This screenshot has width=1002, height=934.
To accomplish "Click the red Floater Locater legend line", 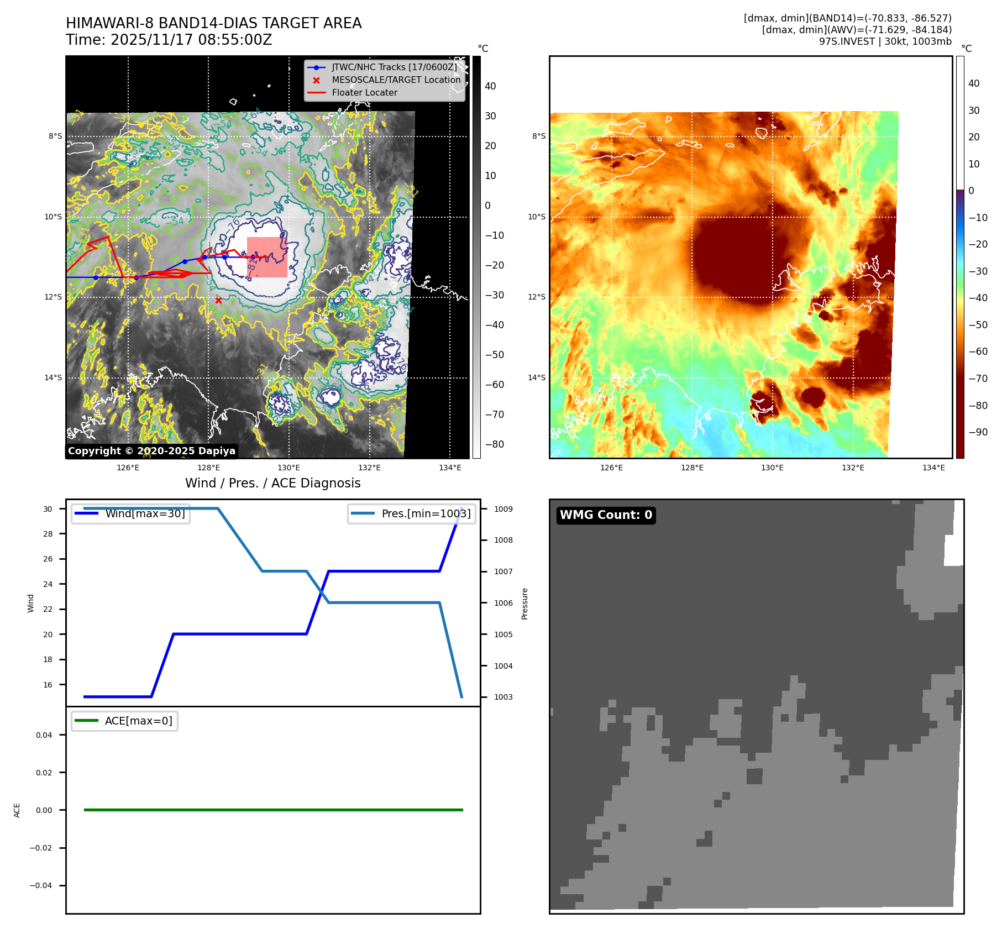I will (316, 93).
